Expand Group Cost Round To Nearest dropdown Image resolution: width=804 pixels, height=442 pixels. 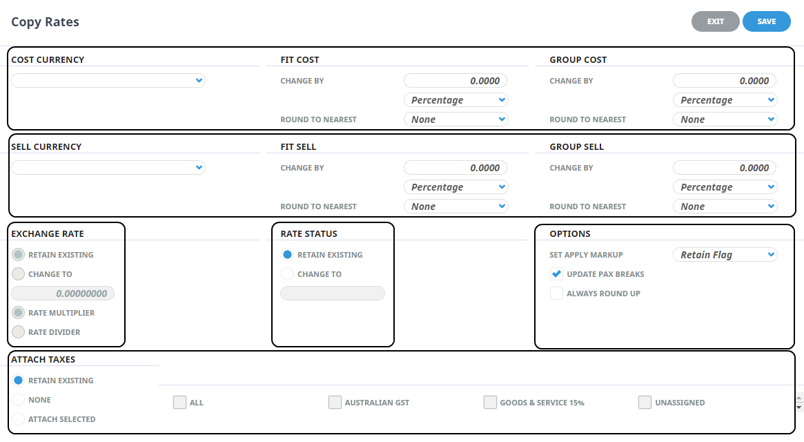click(x=725, y=119)
